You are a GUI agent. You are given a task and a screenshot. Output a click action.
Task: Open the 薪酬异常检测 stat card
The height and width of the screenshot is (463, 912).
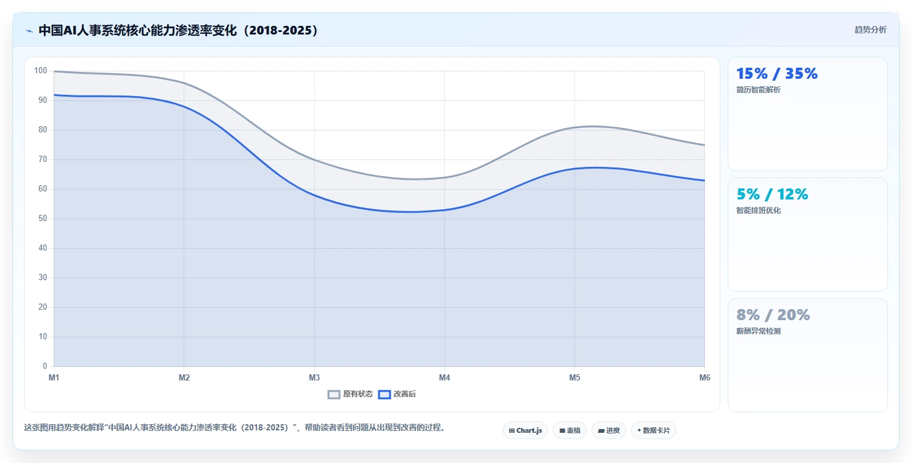(807, 355)
